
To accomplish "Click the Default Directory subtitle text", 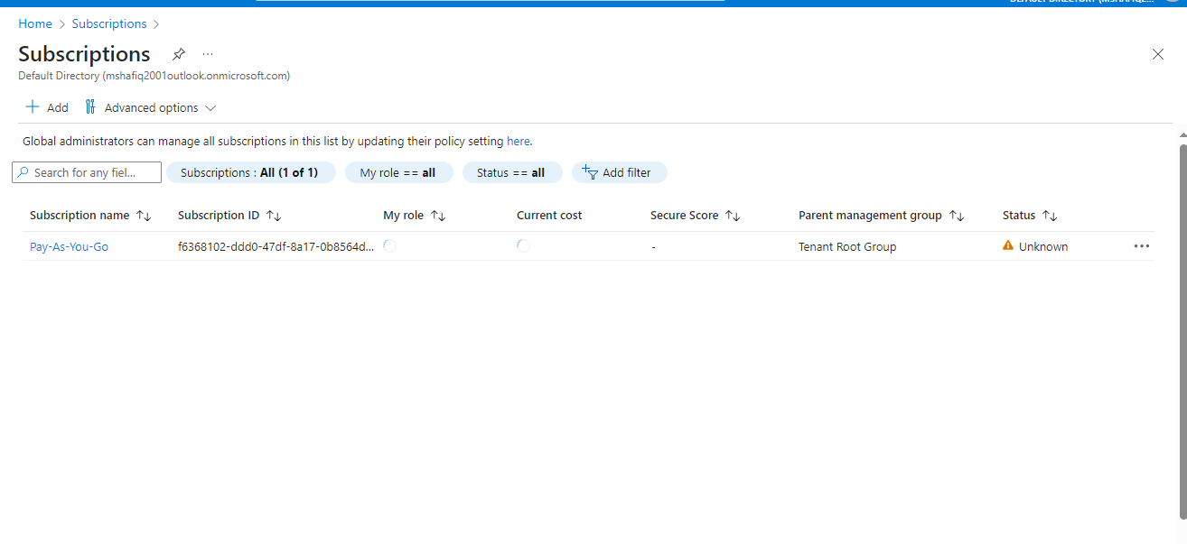I will tap(154, 76).
